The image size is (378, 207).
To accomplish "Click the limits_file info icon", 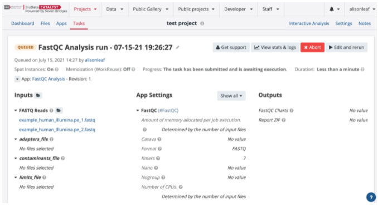I will [45, 178].
